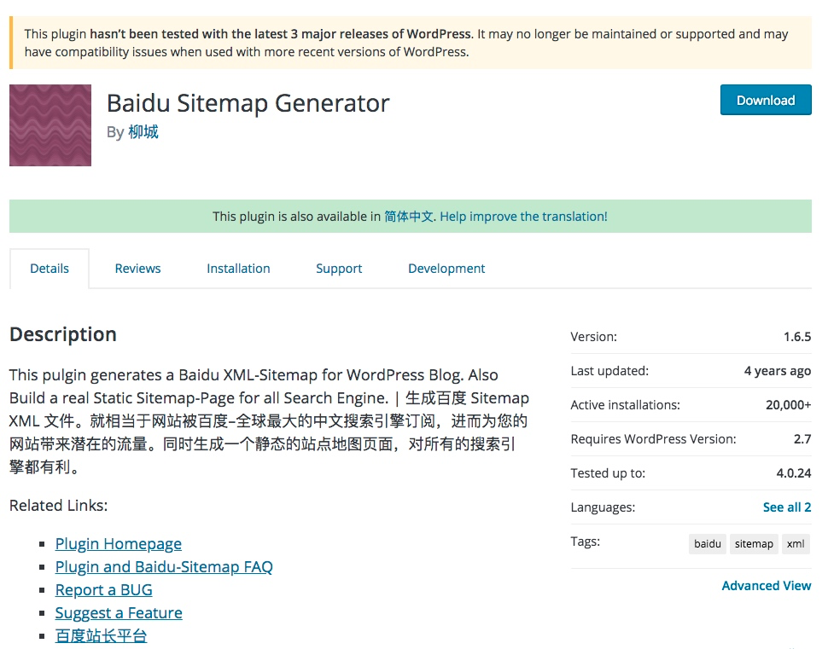Switch to the Reviews tab
This screenshot has height=649, width=828.
tap(137, 268)
